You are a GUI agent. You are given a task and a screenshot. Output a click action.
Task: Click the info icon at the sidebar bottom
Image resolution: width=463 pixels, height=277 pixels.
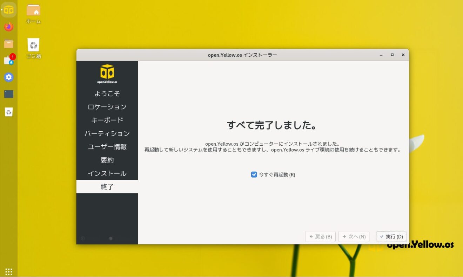(x=82, y=238)
